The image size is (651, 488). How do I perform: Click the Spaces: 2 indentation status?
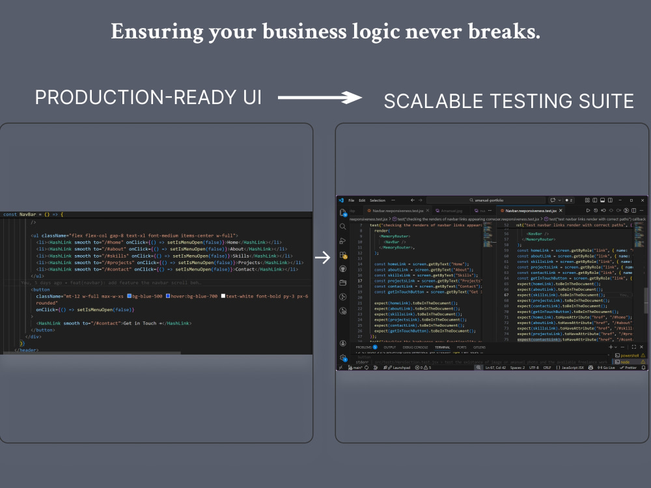coord(518,368)
